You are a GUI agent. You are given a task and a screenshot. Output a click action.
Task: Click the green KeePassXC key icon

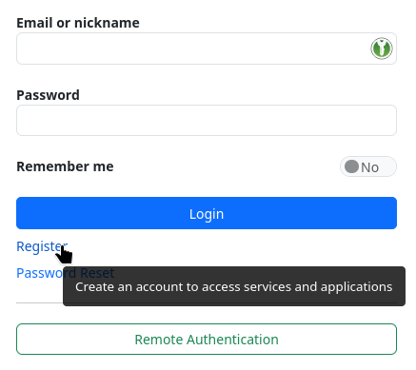382,49
